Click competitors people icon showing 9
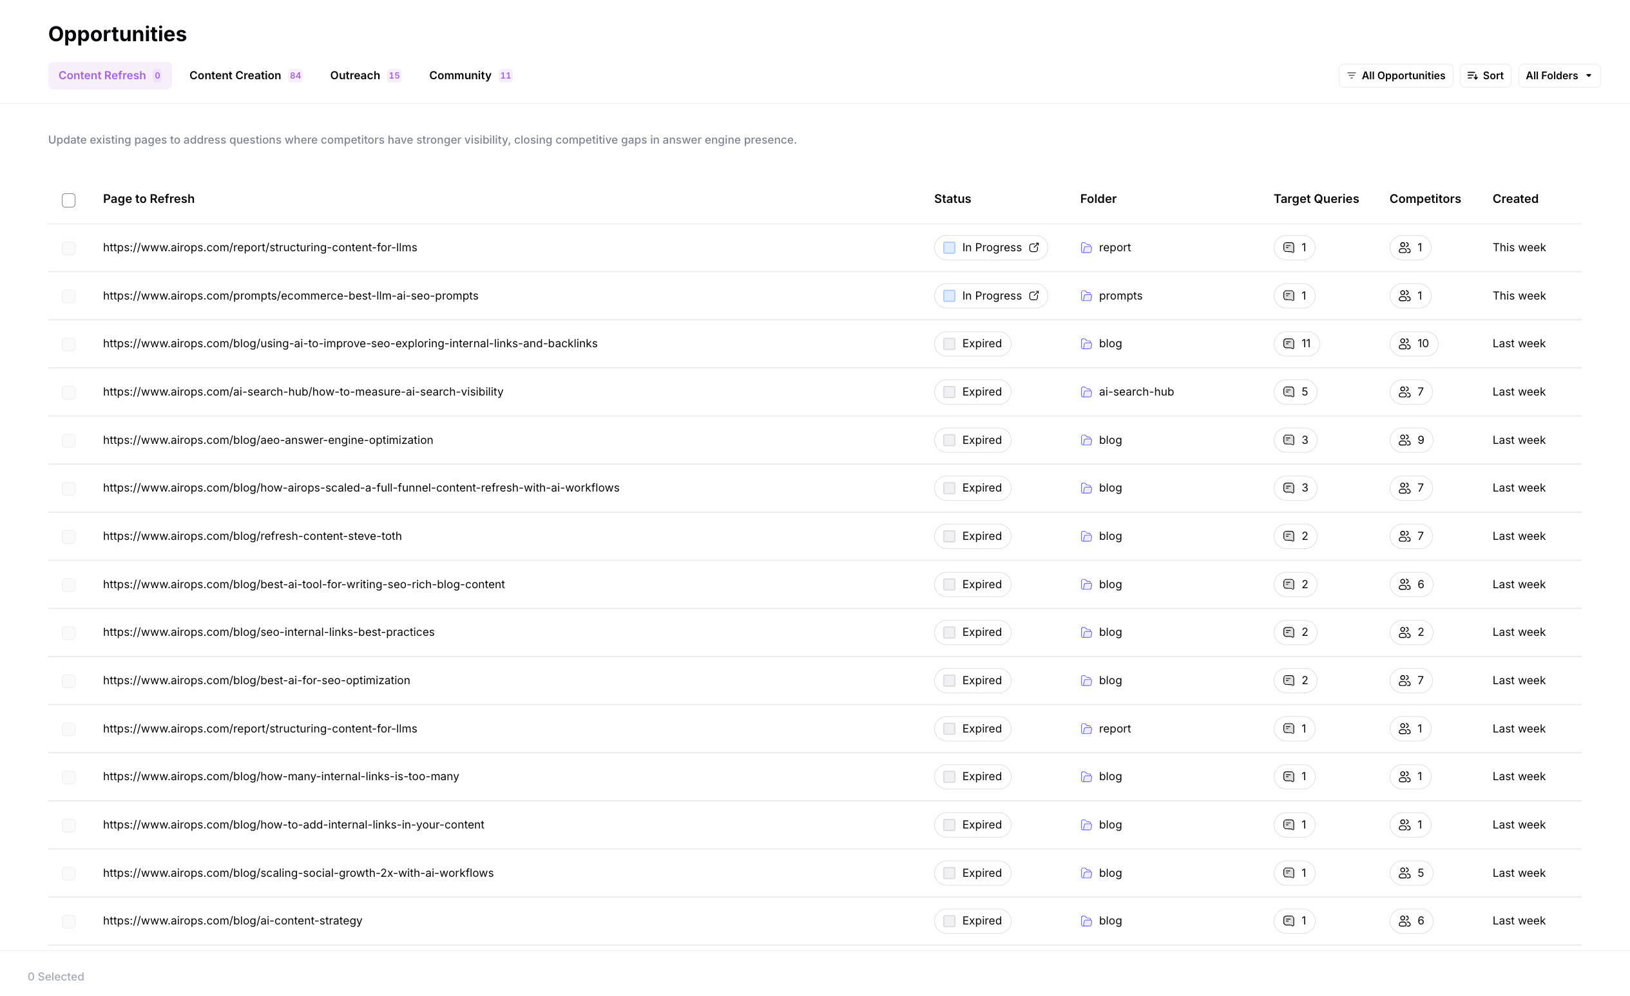The width and height of the screenshot is (1630, 996). [x=1405, y=441]
